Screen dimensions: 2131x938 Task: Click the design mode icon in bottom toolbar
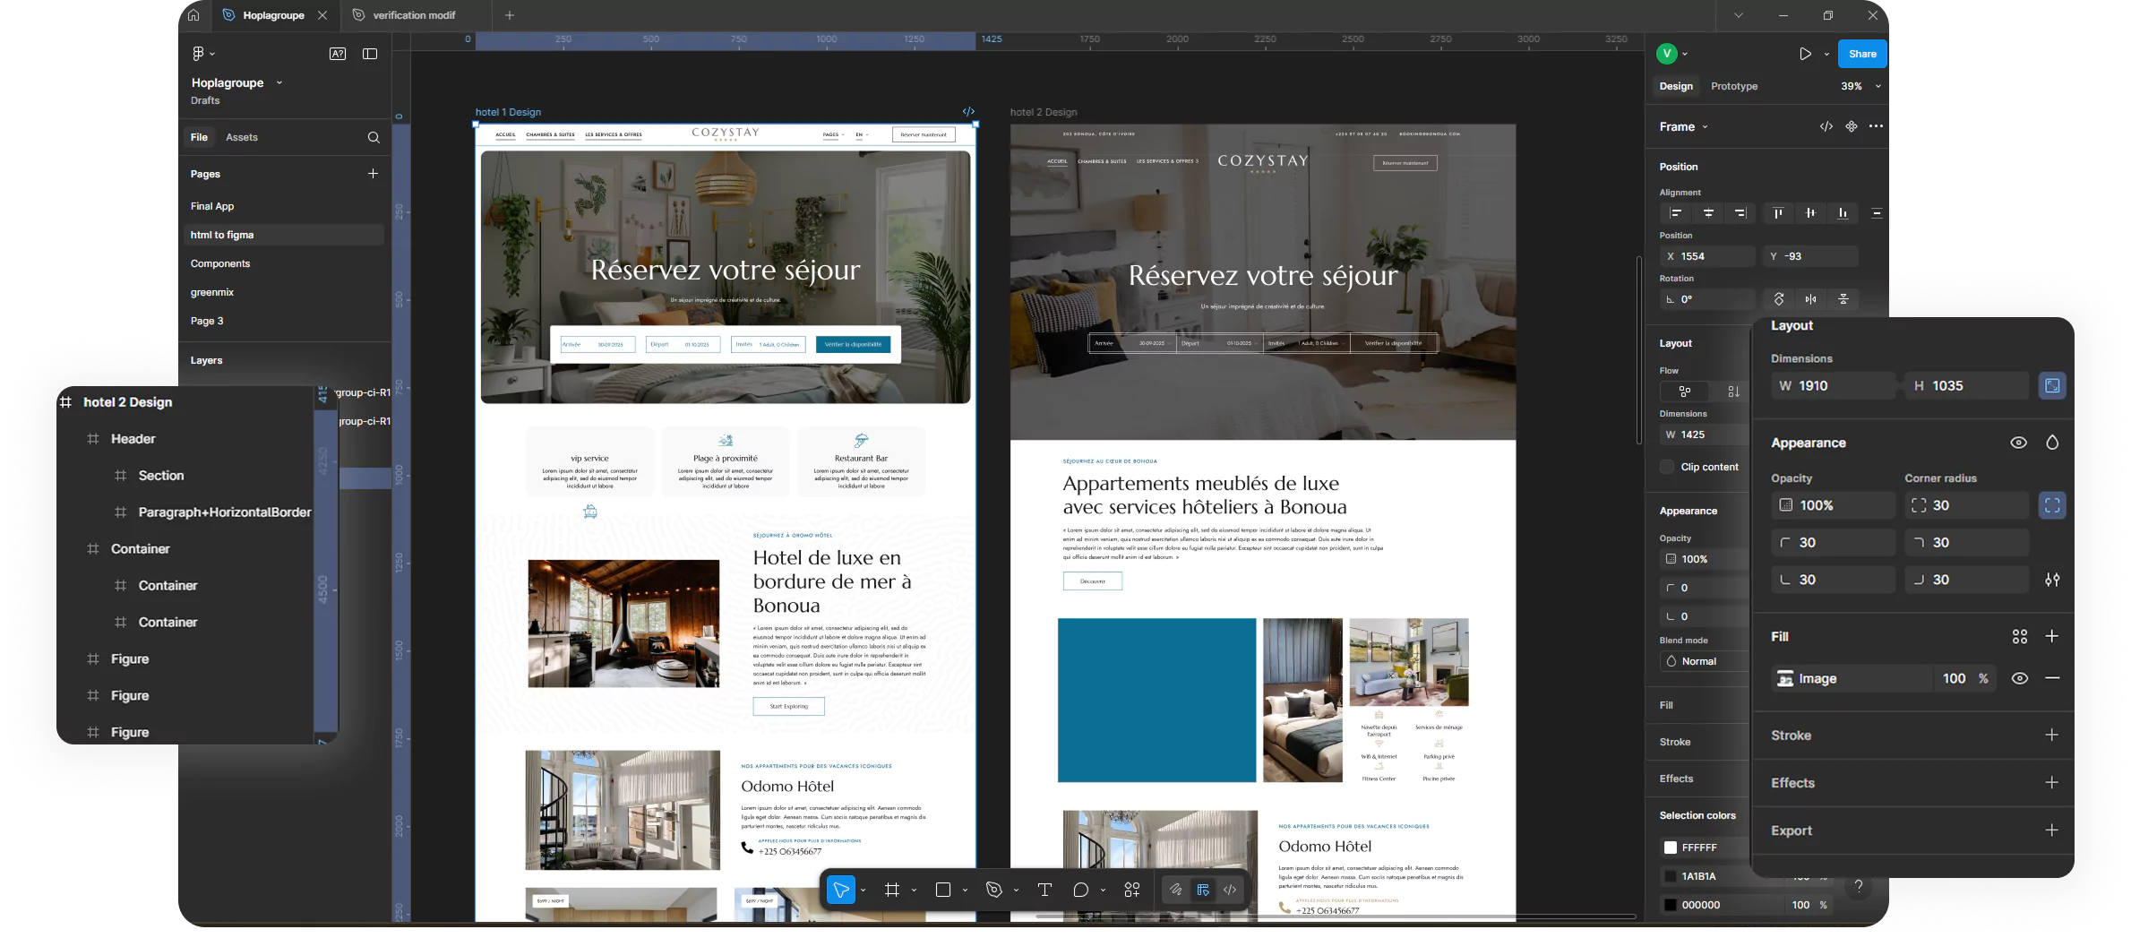[1203, 890]
